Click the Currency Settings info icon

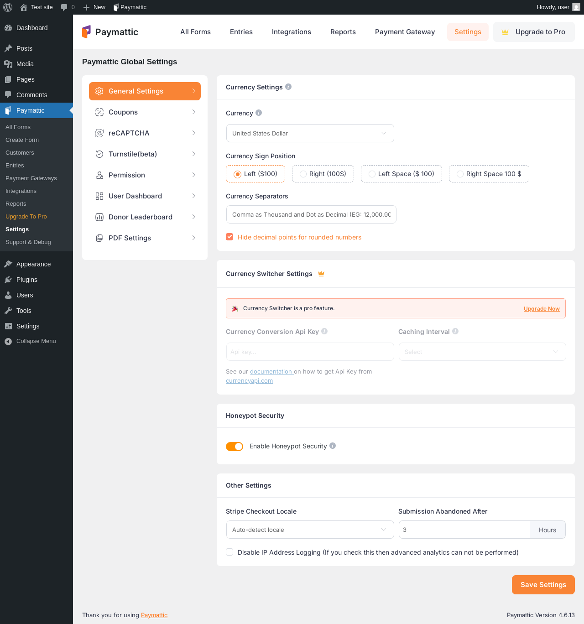(288, 87)
